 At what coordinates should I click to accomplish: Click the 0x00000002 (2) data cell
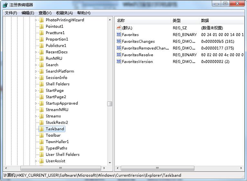(215, 62)
